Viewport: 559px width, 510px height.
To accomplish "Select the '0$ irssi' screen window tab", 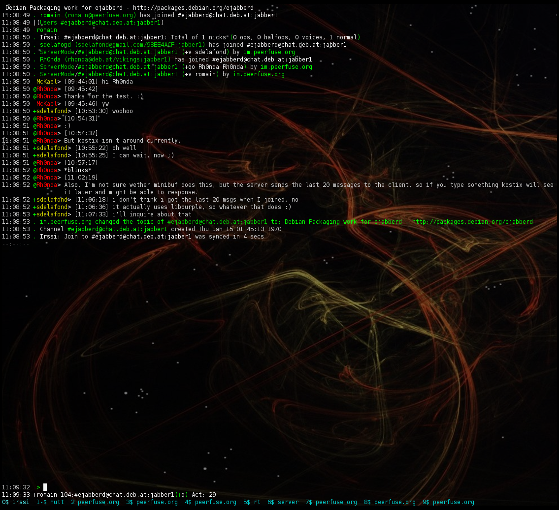I will [x=16, y=502].
